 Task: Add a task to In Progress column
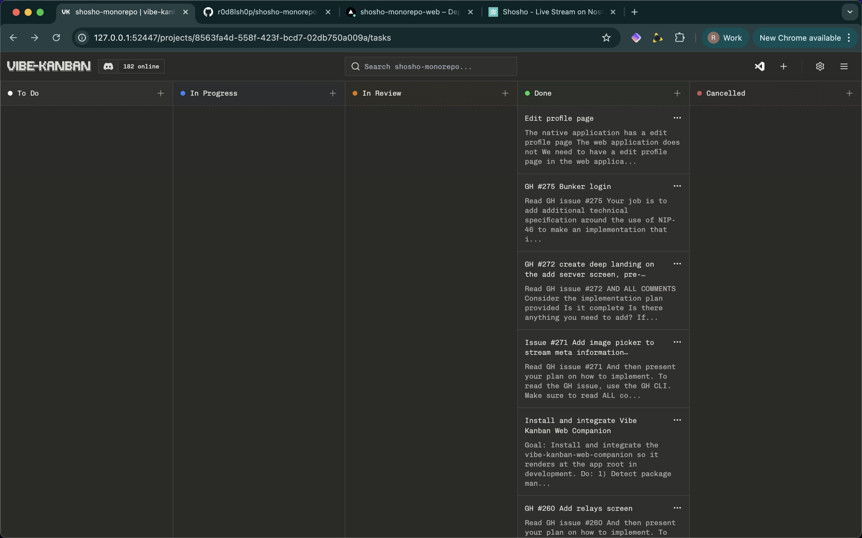pyautogui.click(x=333, y=93)
